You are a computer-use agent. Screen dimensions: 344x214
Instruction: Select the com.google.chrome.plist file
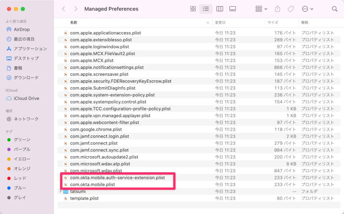(96, 129)
